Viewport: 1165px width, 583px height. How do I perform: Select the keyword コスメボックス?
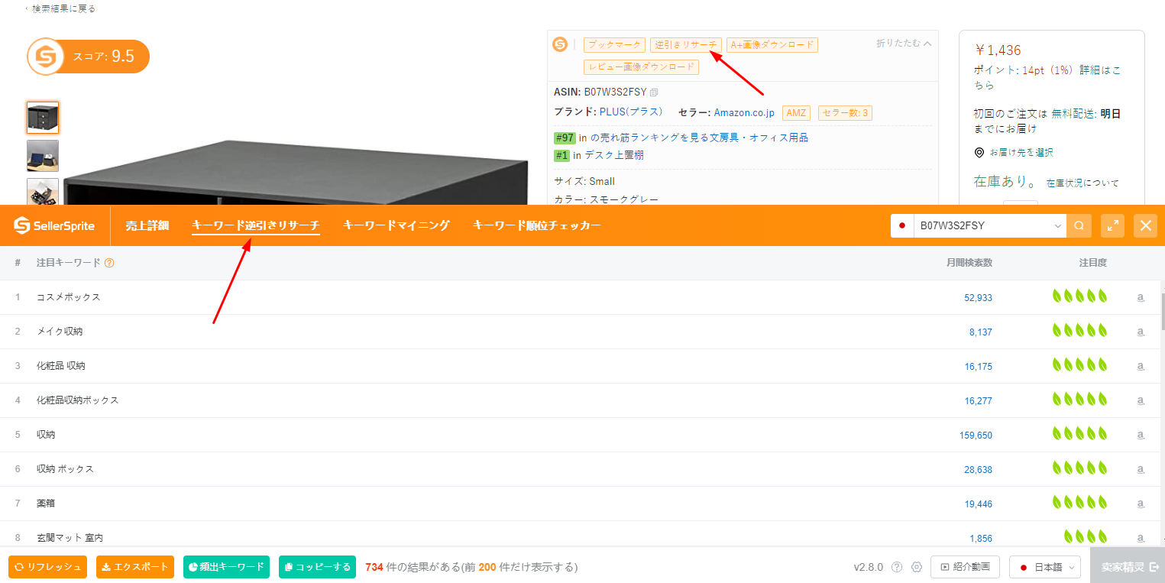(68, 297)
